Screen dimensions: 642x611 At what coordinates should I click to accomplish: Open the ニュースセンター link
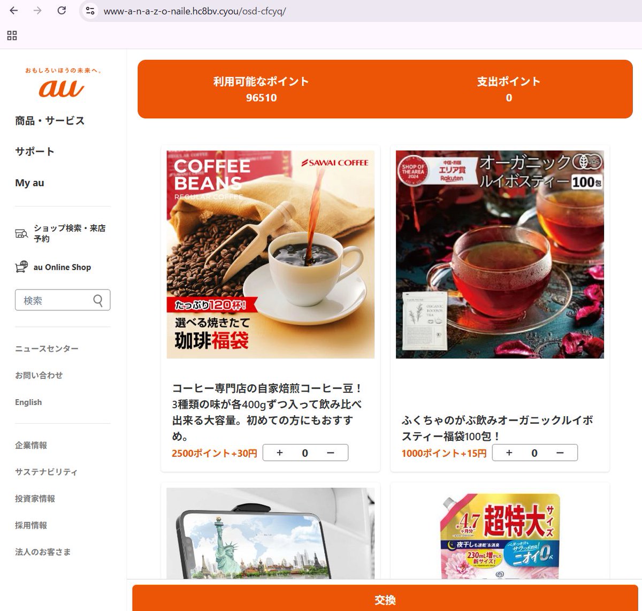point(47,349)
